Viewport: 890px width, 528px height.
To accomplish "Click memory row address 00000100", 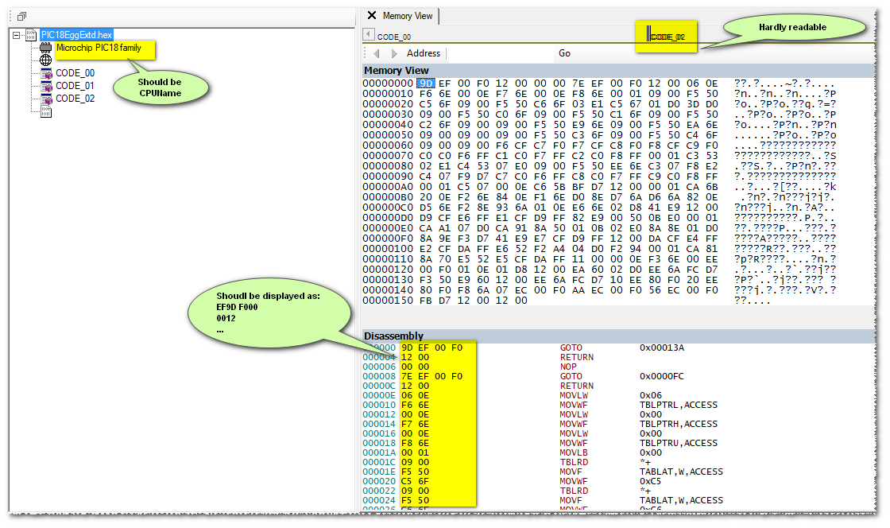I will pyautogui.click(x=388, y=249).
